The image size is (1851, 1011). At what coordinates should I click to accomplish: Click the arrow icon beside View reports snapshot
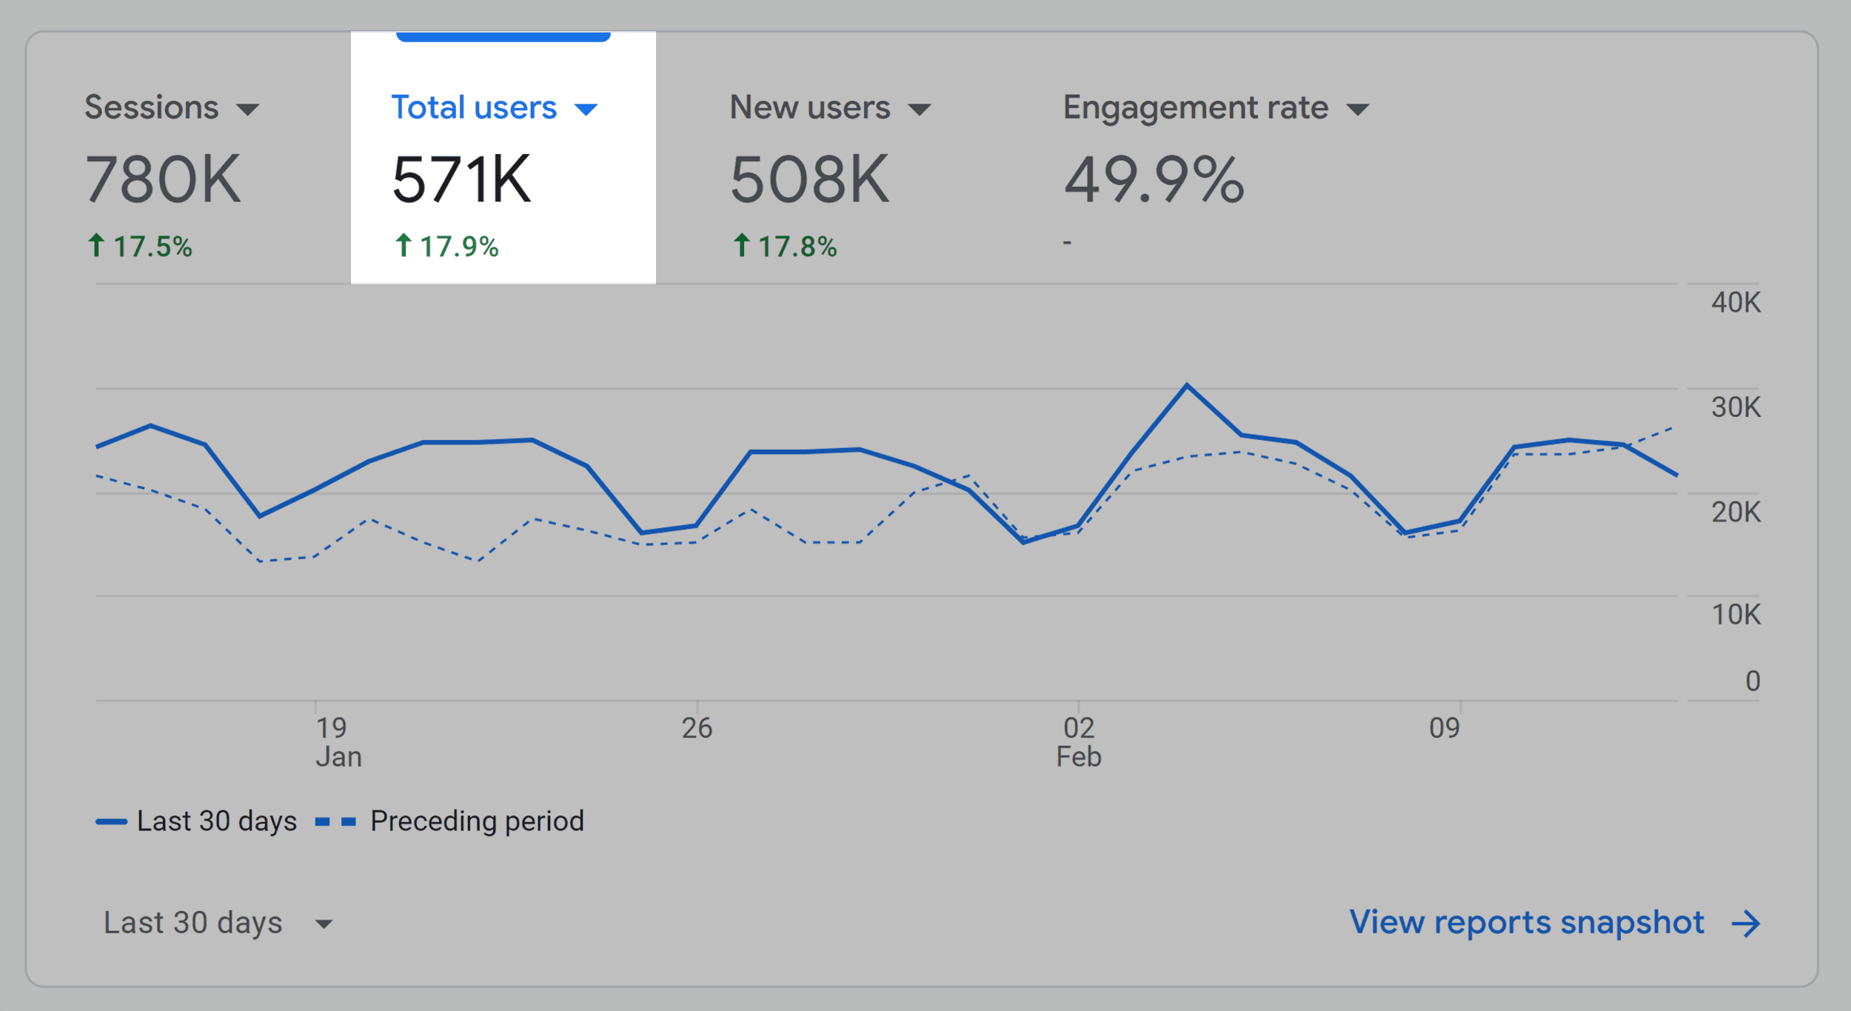point(1746,922)
